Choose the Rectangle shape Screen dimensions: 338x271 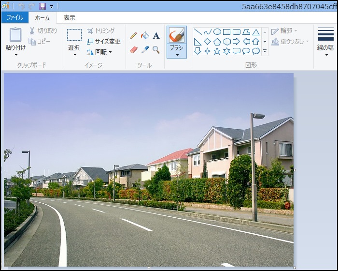[226, 32]
